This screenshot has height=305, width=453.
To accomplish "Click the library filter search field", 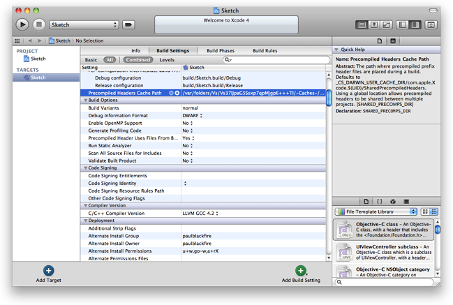I will point(384,282).
